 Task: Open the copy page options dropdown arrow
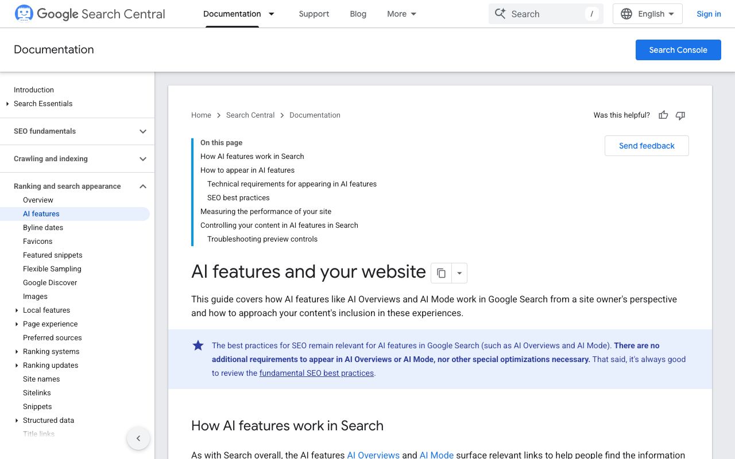[x=459, y=273]
